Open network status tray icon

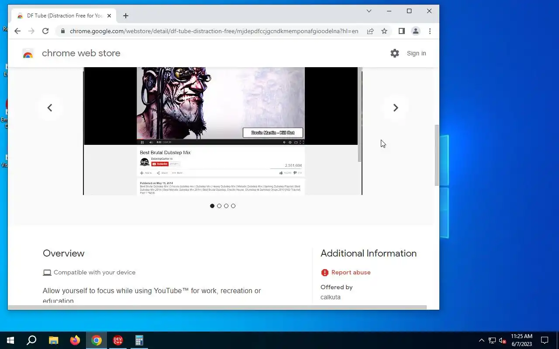(492, 340)
